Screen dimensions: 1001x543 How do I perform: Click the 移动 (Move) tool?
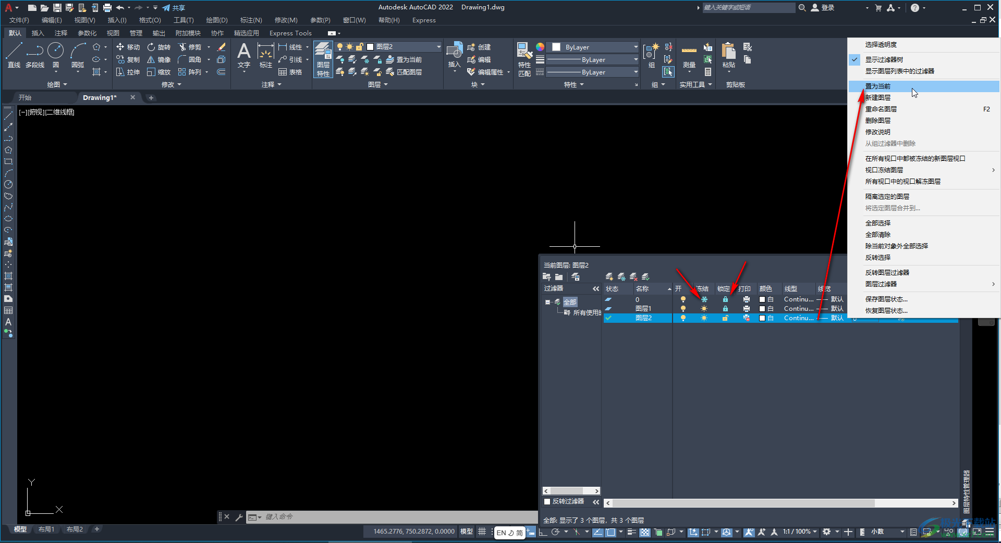coord(128,47)
